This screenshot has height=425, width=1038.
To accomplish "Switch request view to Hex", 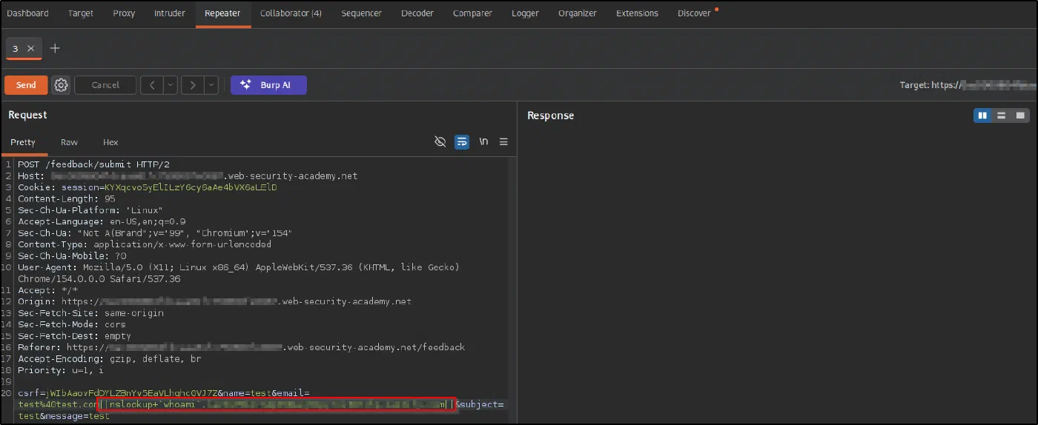I will pos(110,142).
